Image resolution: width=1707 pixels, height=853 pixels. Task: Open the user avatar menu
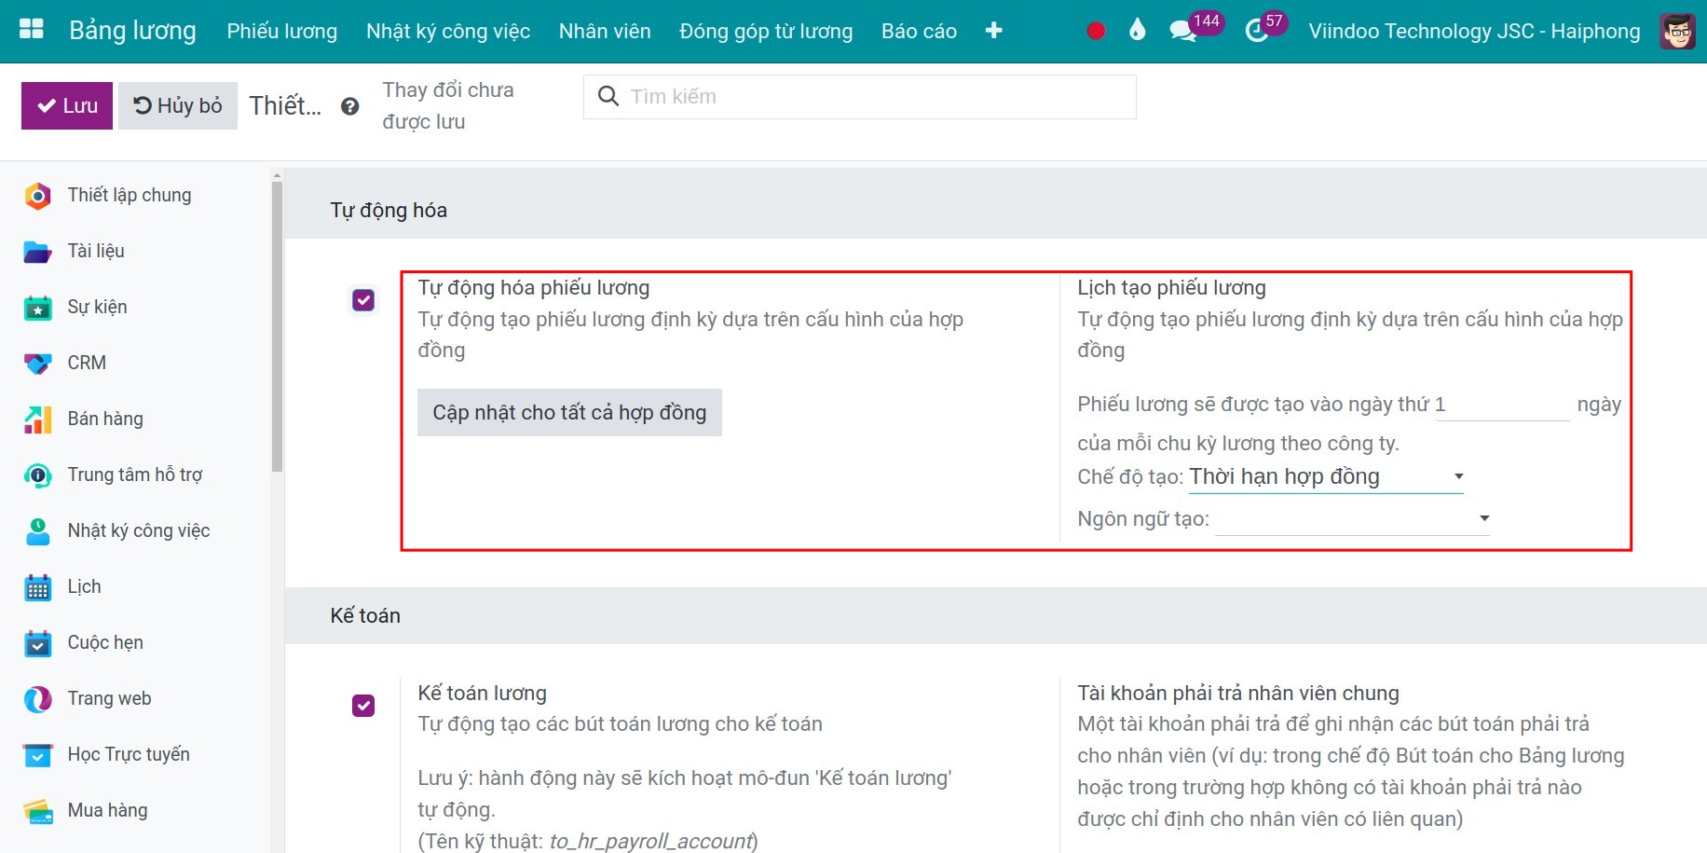click(1678, 31)
